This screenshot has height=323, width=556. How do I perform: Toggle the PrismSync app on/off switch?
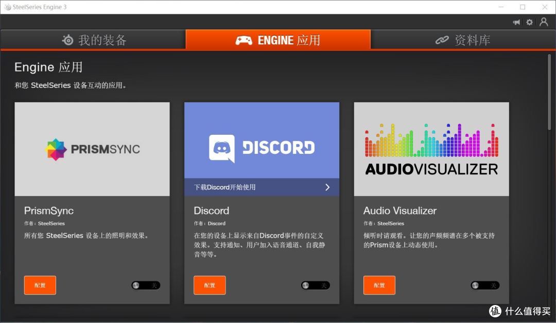pos(146,285)
